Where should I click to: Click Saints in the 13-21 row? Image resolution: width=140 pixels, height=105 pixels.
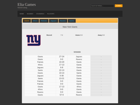click(40, 79)
